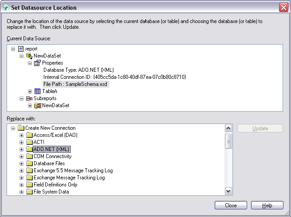Close the Set Datasource Location dialog window
Viewport: 291px width, 217px height.
283,8
